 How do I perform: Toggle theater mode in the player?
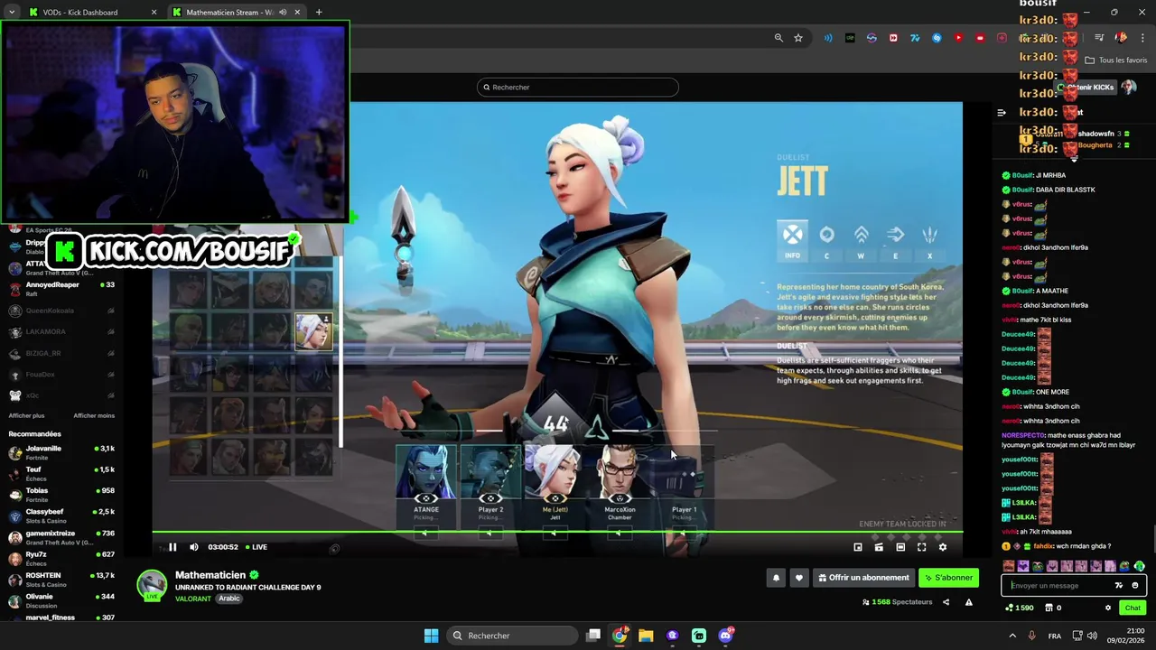click(900, 547)
